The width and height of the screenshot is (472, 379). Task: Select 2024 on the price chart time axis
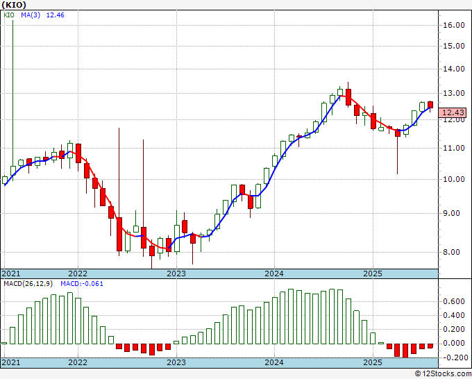pos(274,273)
